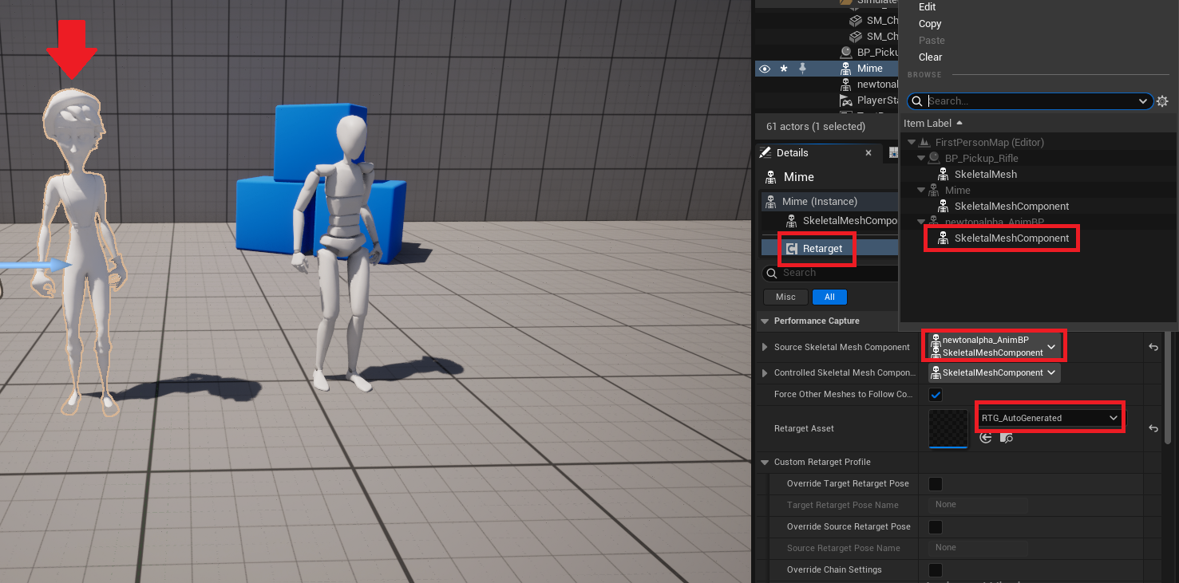Enable Override Source Retarget Pose checkbox
Screen dimensions: 1179x583
click(x=936, y=527)
